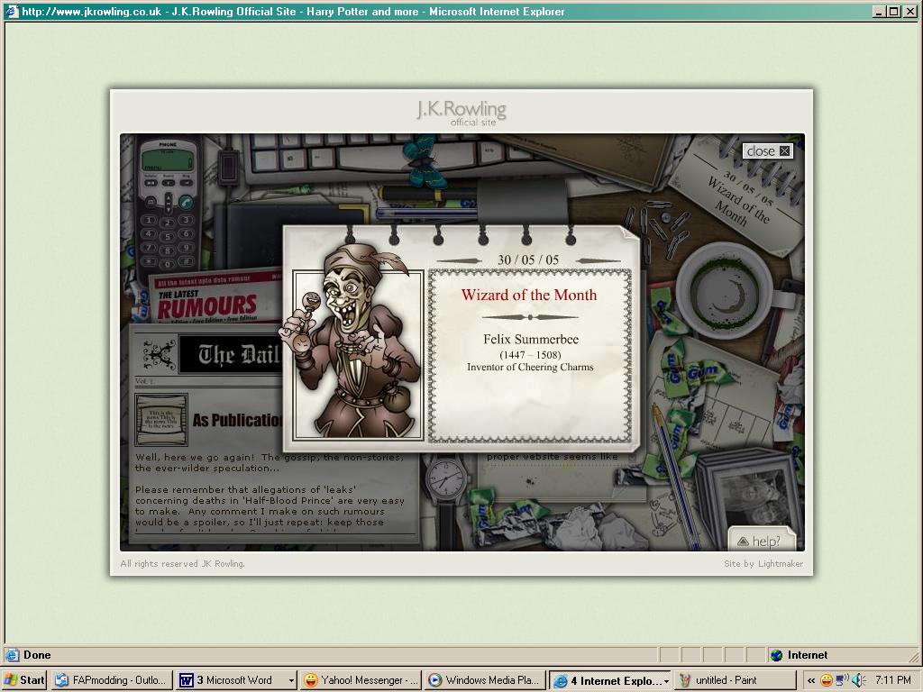
Task: Click the Done status bar page icon
Action: pyautogui.click(x=13, y=655)
